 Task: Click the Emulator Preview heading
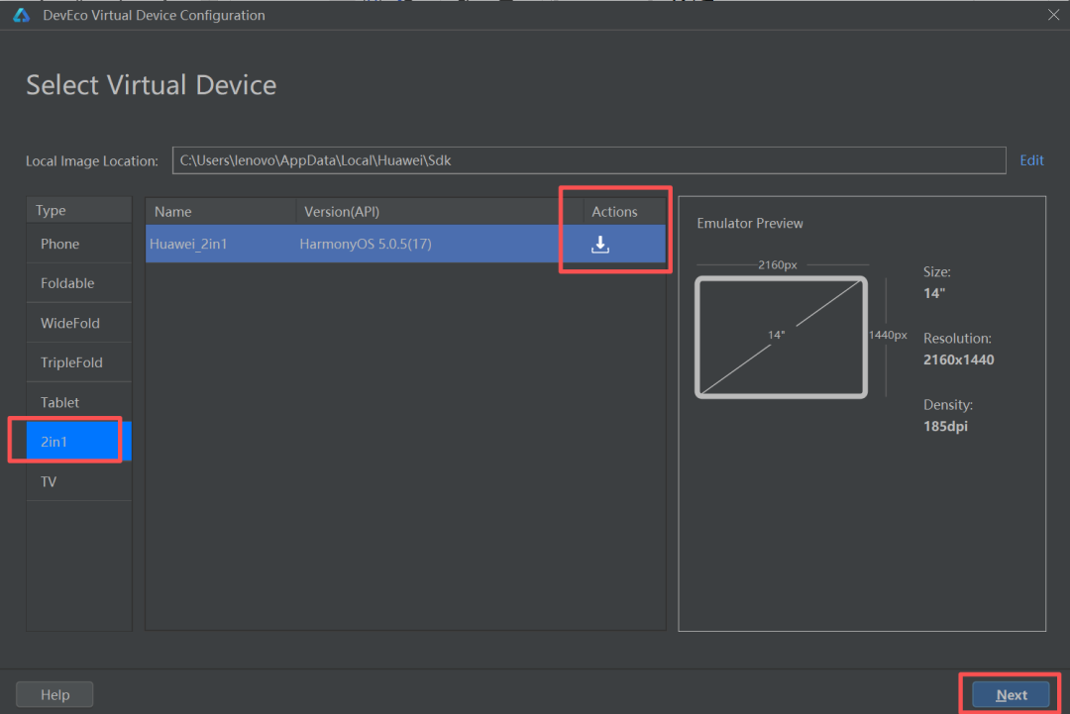[x=749, y=223]
